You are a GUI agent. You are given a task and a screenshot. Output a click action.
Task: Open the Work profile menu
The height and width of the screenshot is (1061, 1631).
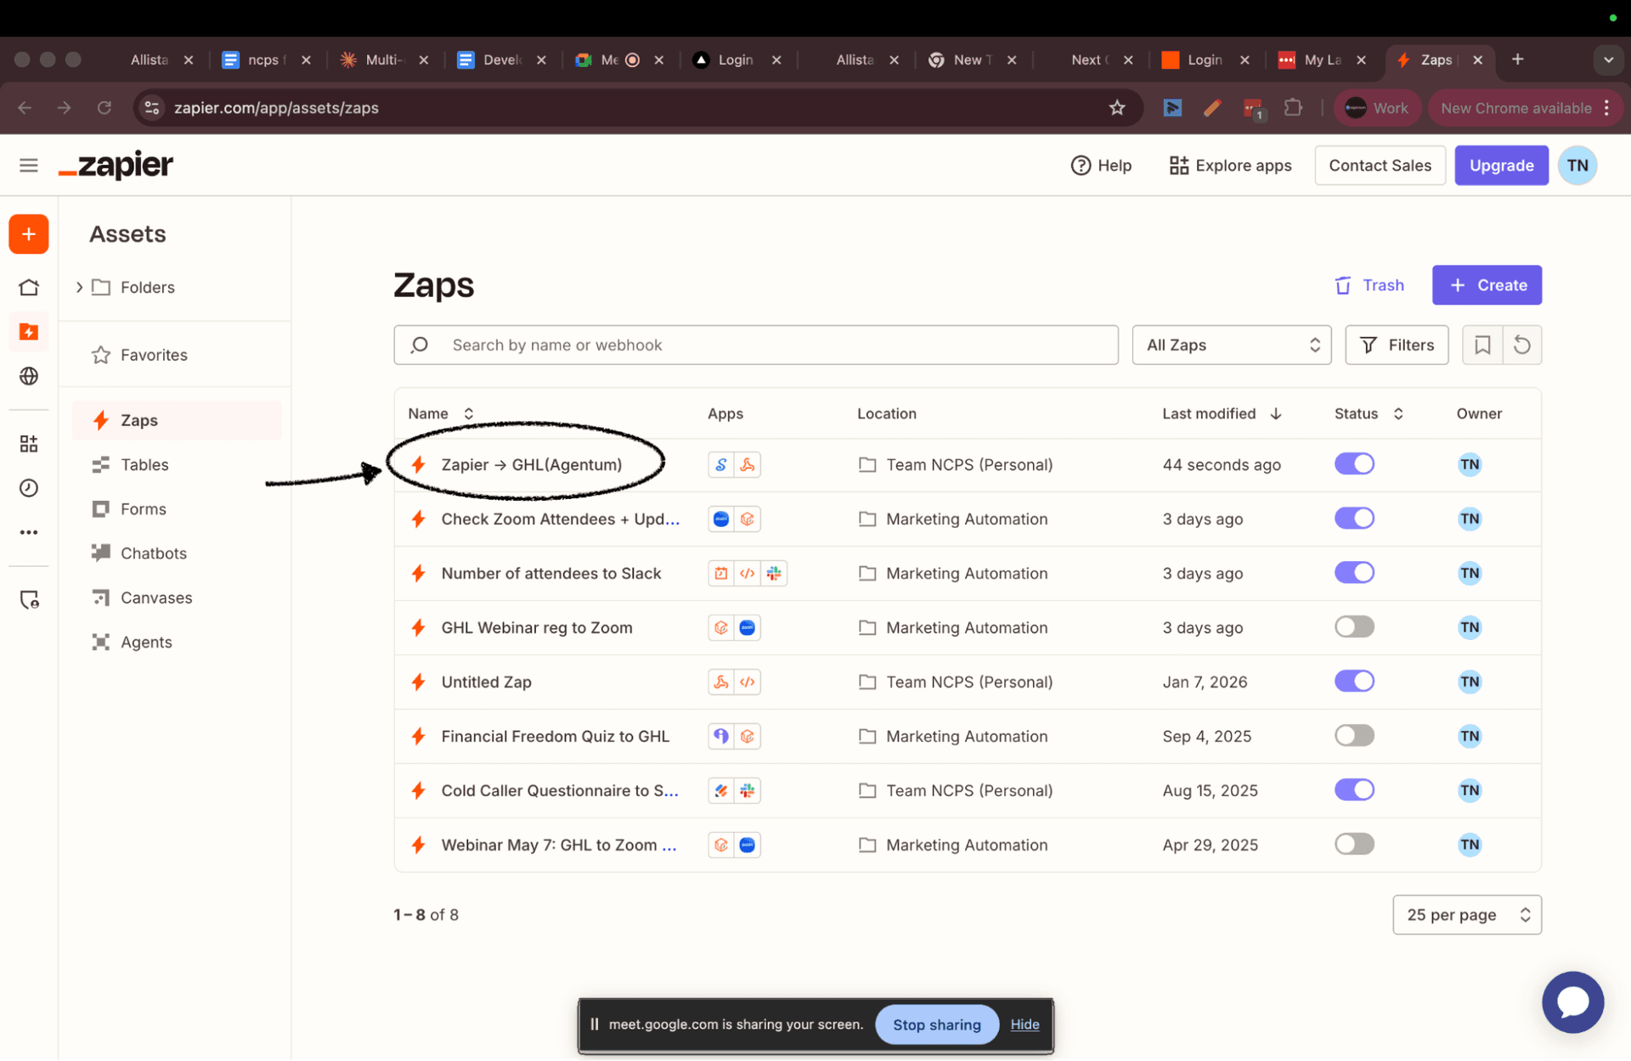point(1377,108)
